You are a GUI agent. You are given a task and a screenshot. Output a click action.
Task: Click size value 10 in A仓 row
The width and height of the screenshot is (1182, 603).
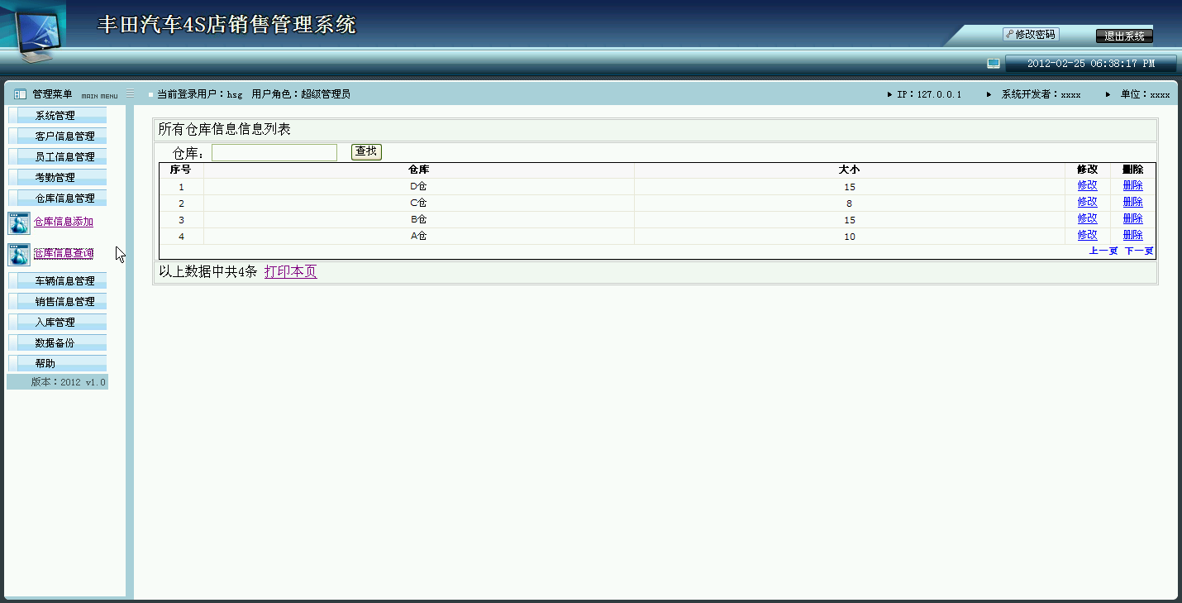pyautogui.click(x=849, y=237)
